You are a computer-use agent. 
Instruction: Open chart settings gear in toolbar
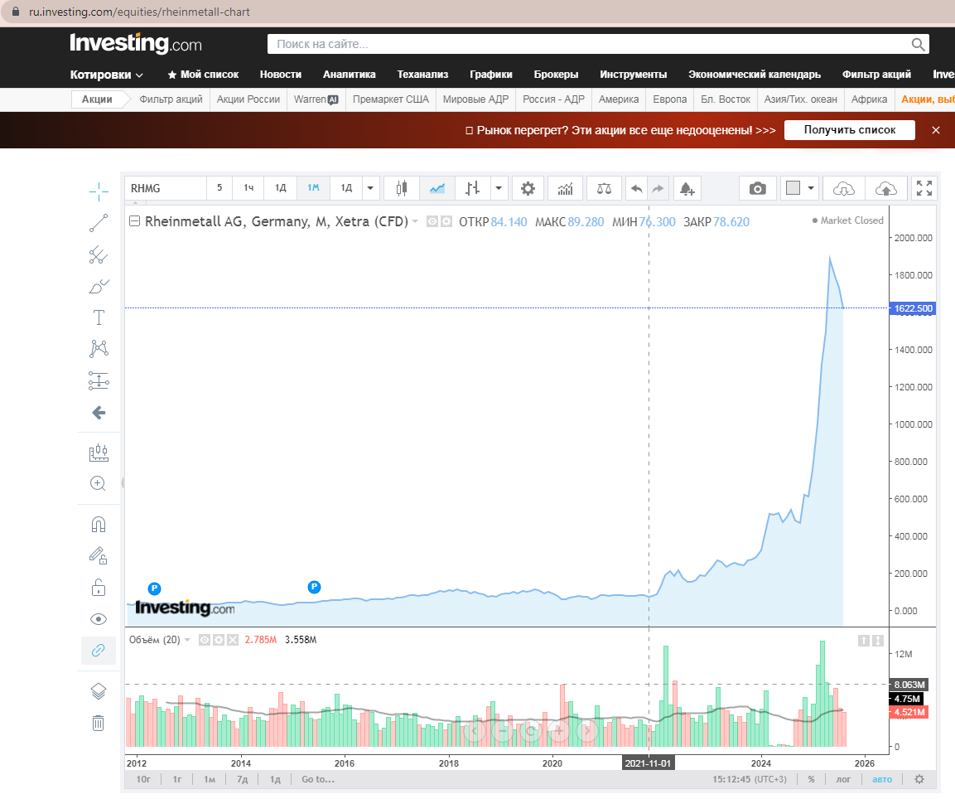528,188
